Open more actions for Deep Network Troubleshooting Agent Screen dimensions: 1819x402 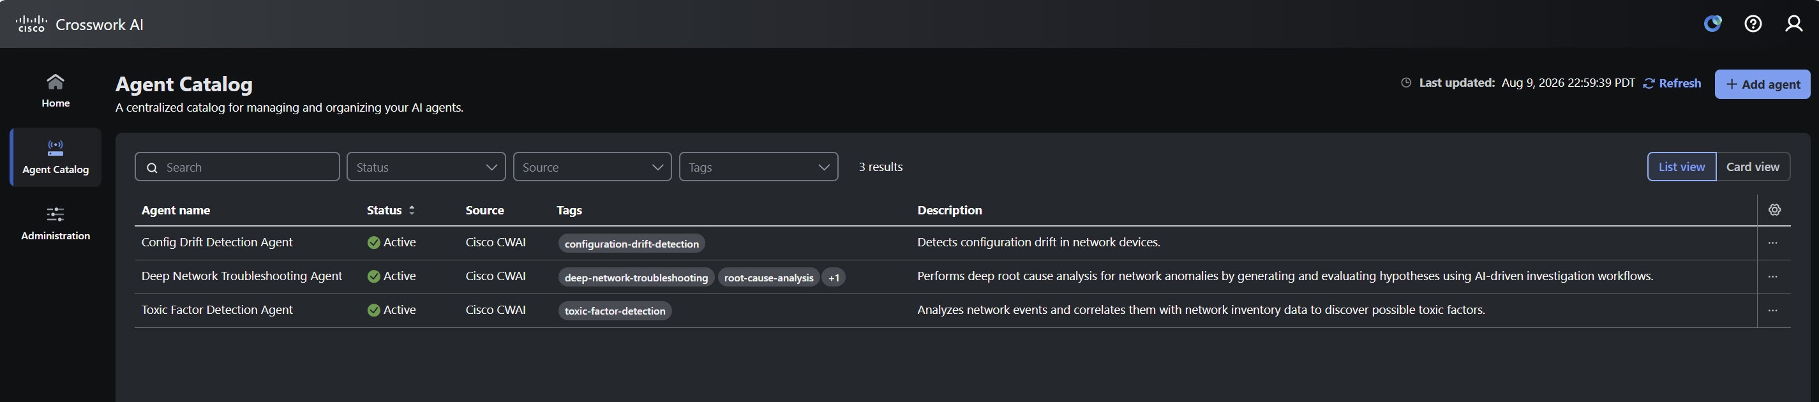(x=1772, y=276)
